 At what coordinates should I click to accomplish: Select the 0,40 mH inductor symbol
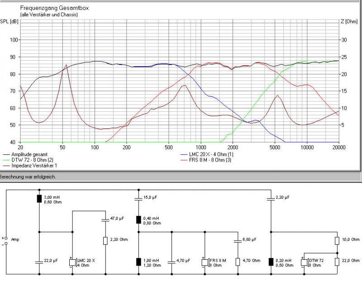click(x=138, y=220)
